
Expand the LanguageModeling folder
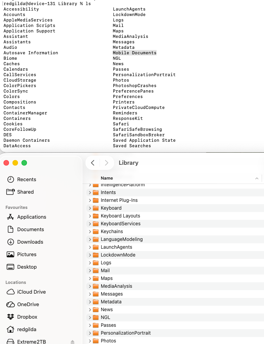click(90, 239)
